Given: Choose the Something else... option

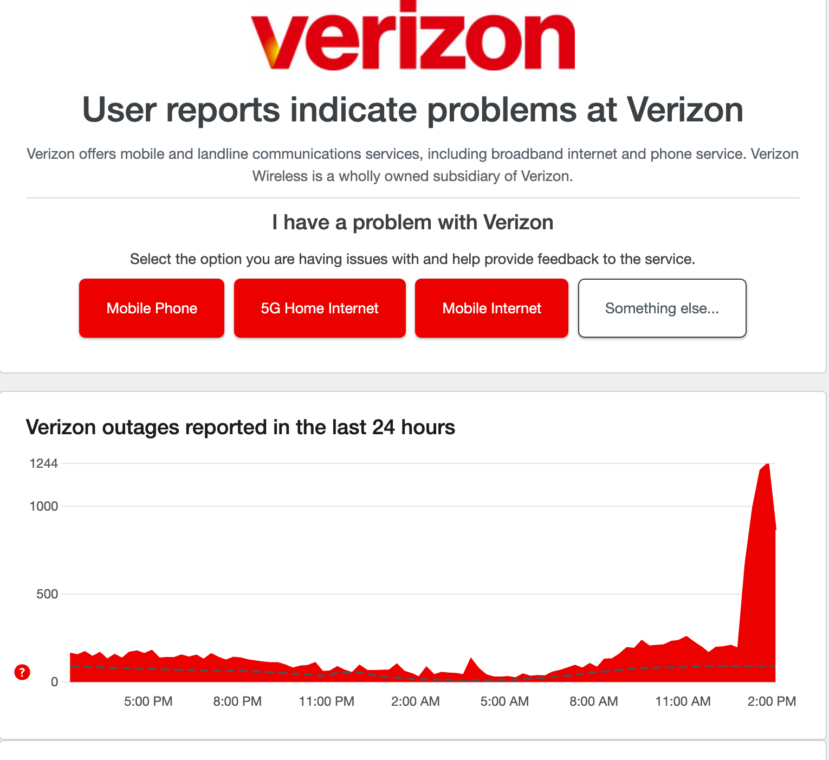Looking at the screenshot, I should (x=662, y=308).
